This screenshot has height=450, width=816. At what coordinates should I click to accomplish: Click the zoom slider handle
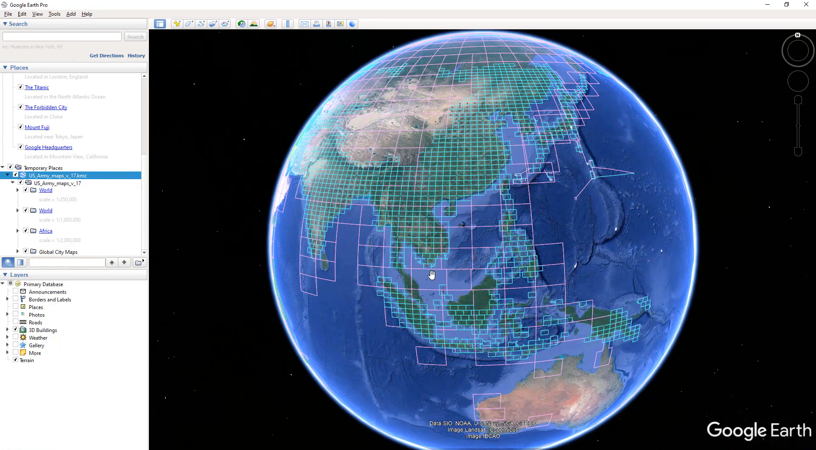(798, 126)
